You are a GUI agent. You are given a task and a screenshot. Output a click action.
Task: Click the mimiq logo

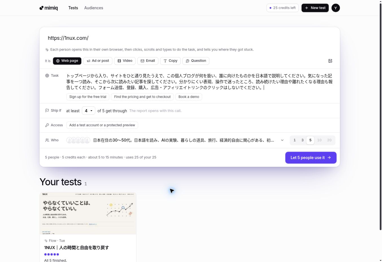click(x=49, y=8)
